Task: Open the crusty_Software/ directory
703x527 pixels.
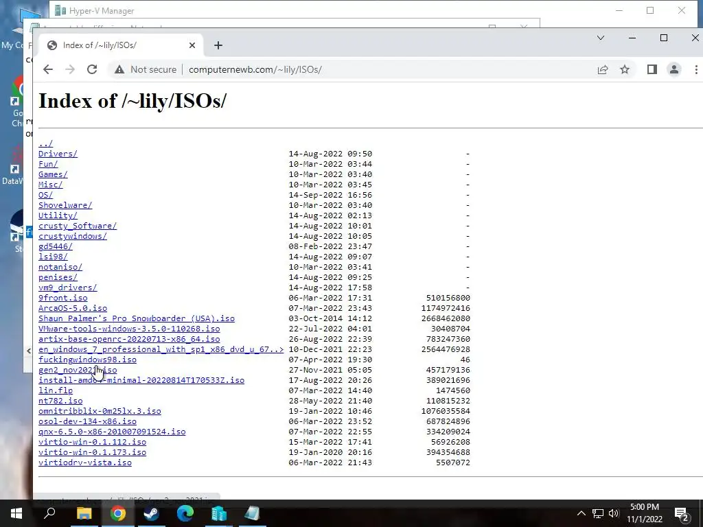Action: [x=78, y=226]
